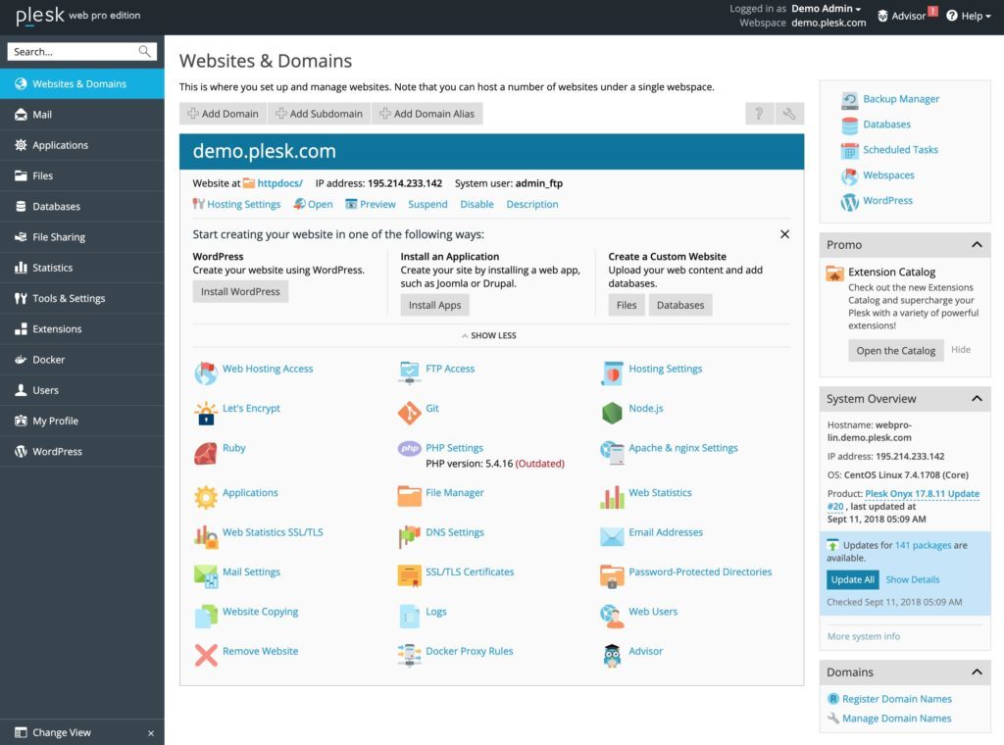
Task: Click the Git diamond icon
Action: (x=409, y=413)
